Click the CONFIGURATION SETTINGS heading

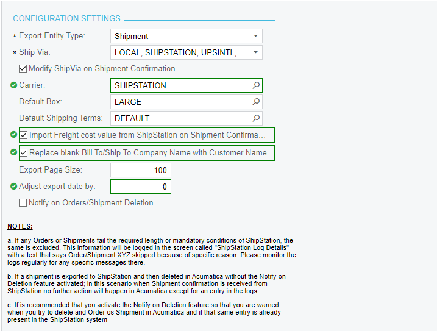point(67,18)
